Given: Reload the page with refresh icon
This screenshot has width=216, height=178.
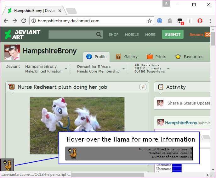Looking at the screenshot, I should 24,21.
